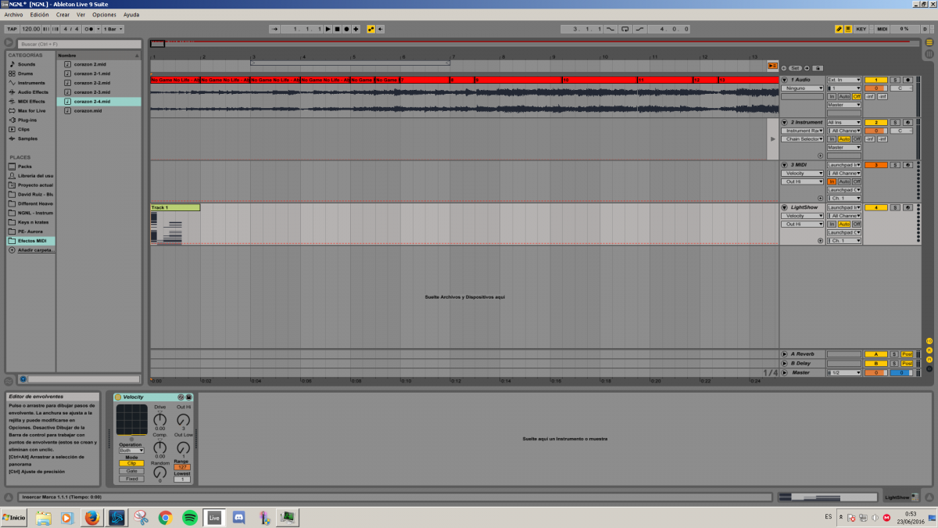Open Discord from the taskbar
This screenshot has height=528, width=938.
pos(238,517)
